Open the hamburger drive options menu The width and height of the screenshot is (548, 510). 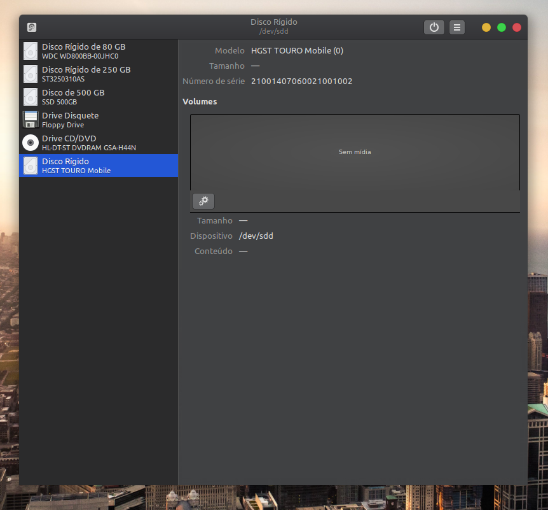457,27
